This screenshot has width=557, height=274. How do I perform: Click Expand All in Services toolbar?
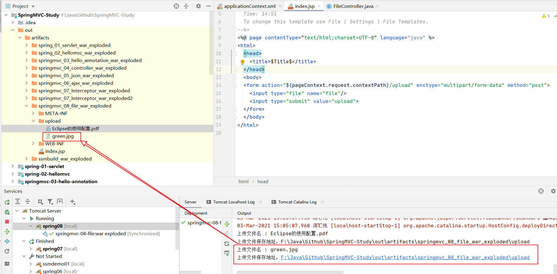(x=18, y=202)
